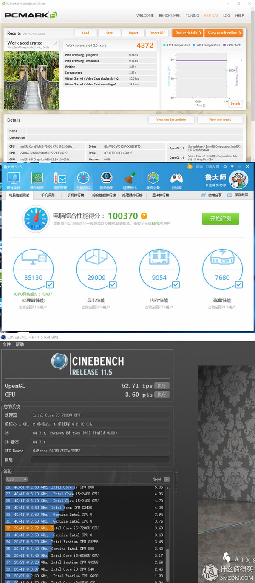Image resolution: width=255 pixels, height=583 pixels.
Task: Click the 内存性能 memory chip circle icon
Action: pos(159,270)
